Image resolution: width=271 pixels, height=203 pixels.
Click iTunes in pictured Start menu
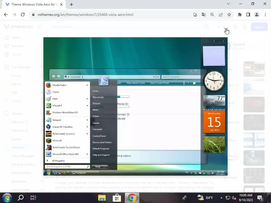tap(67, 92)
